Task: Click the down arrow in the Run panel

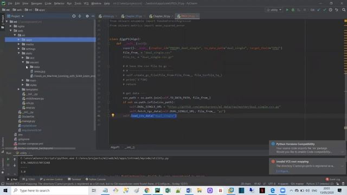Action: click(x=15, y=165)
